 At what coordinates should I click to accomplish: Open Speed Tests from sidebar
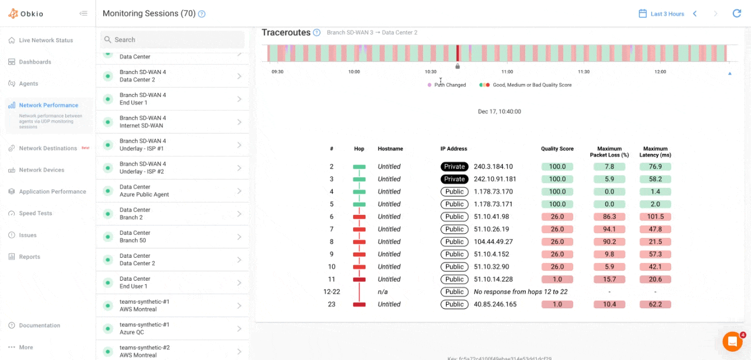point(35,213)
